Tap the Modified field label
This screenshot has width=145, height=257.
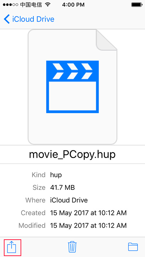[x=32, y=226]
